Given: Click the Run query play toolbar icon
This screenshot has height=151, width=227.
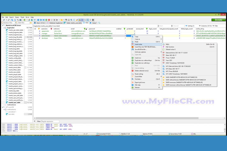Looking at the screenshot, I should tap(57, 20).
